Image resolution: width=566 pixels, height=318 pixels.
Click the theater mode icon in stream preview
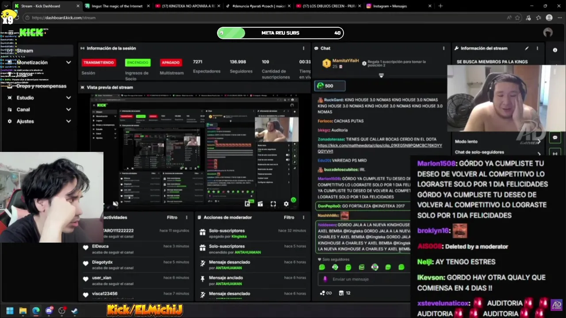point(260,204)
